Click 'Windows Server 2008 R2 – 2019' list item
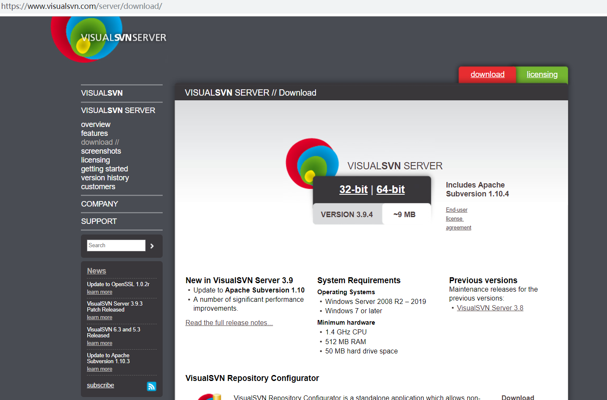The height and width of the screenshot is (400, 607). tap(376, 302)
